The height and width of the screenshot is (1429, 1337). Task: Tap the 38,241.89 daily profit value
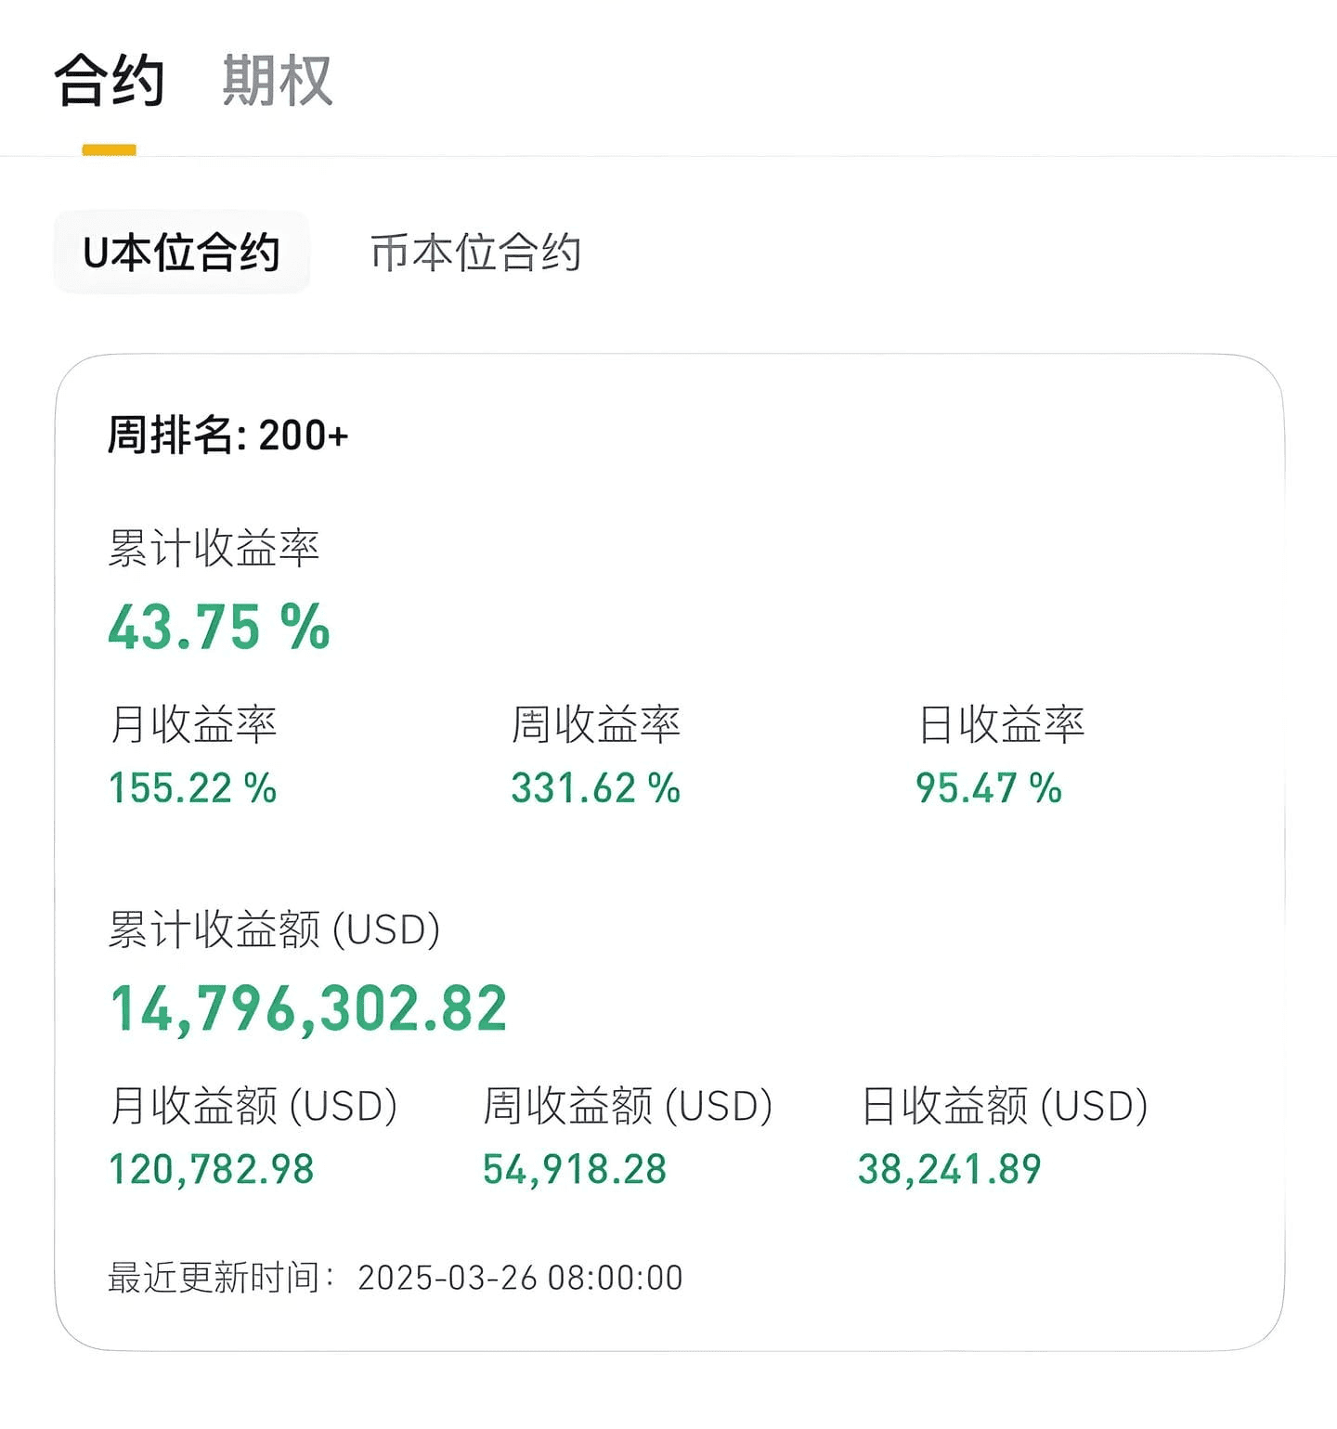tap(950, 1170)
